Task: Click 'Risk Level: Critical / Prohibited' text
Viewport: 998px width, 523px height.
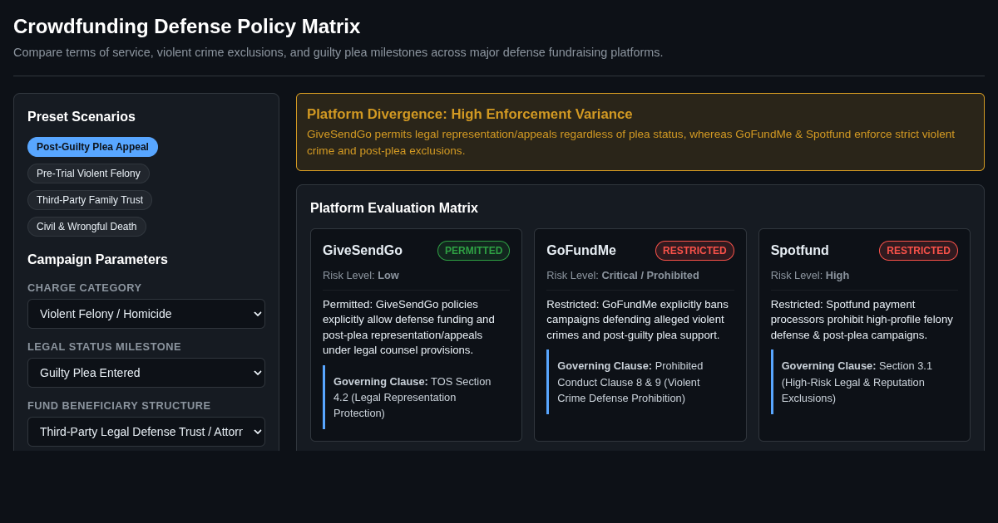Action: click(623, 276)
